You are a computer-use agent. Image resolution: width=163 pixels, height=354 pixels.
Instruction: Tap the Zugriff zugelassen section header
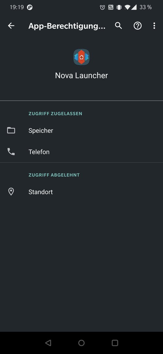coord(56,113)
